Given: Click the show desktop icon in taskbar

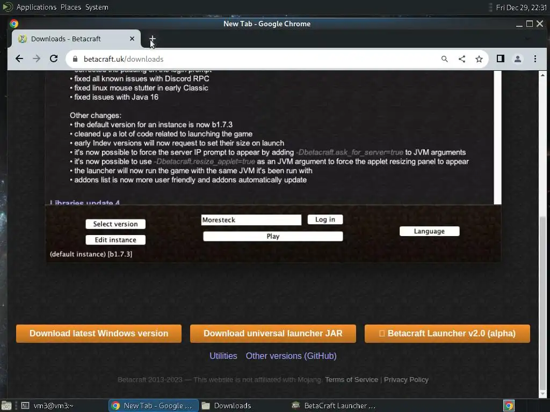Looking at the screenshot, I should 6,406.
